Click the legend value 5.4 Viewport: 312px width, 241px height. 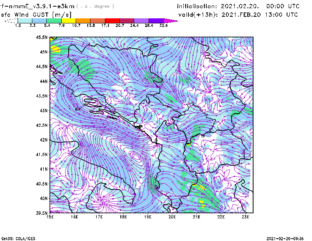[x=47, y=25]
